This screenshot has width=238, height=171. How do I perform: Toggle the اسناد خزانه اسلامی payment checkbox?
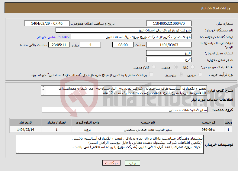(151, 74)
